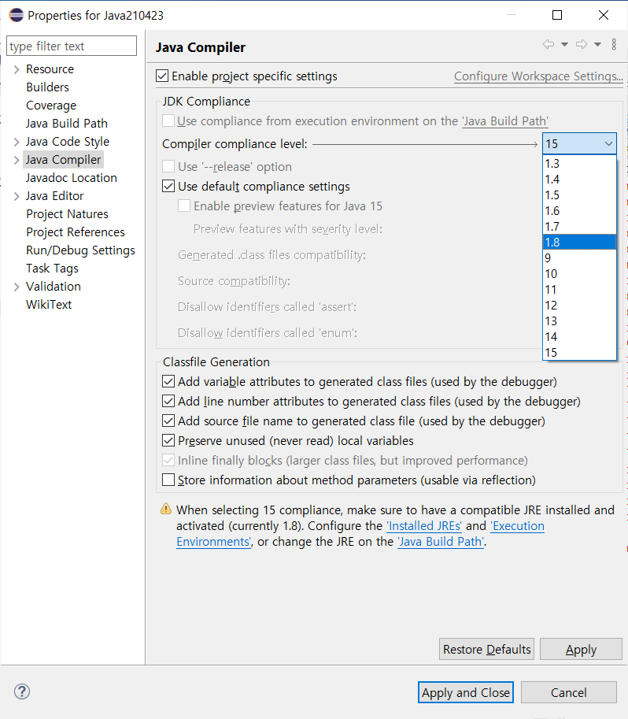Click the Eclipse icon in title bar
Screen dimensions: 628x719
coord(16,15)
